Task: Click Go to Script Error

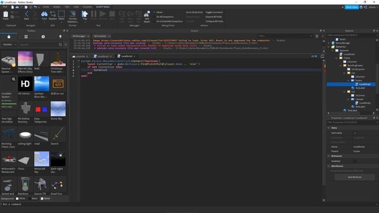Action: pos(194,12)
